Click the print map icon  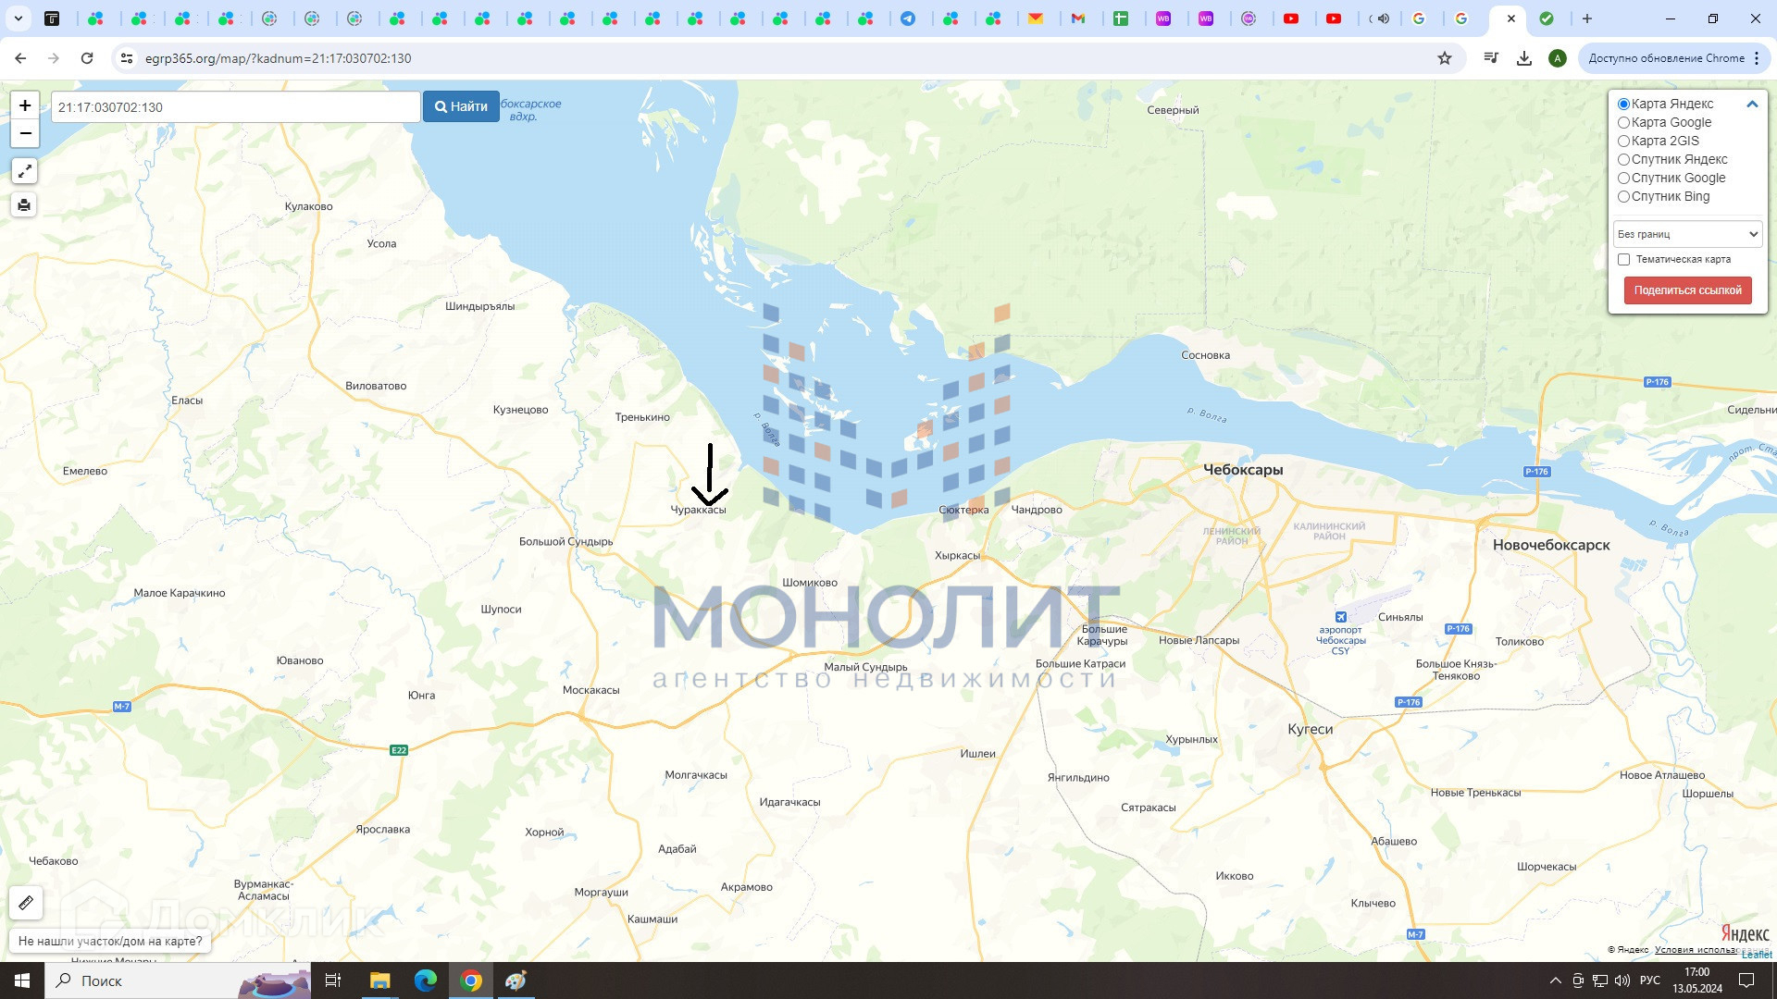coord(25,205)
